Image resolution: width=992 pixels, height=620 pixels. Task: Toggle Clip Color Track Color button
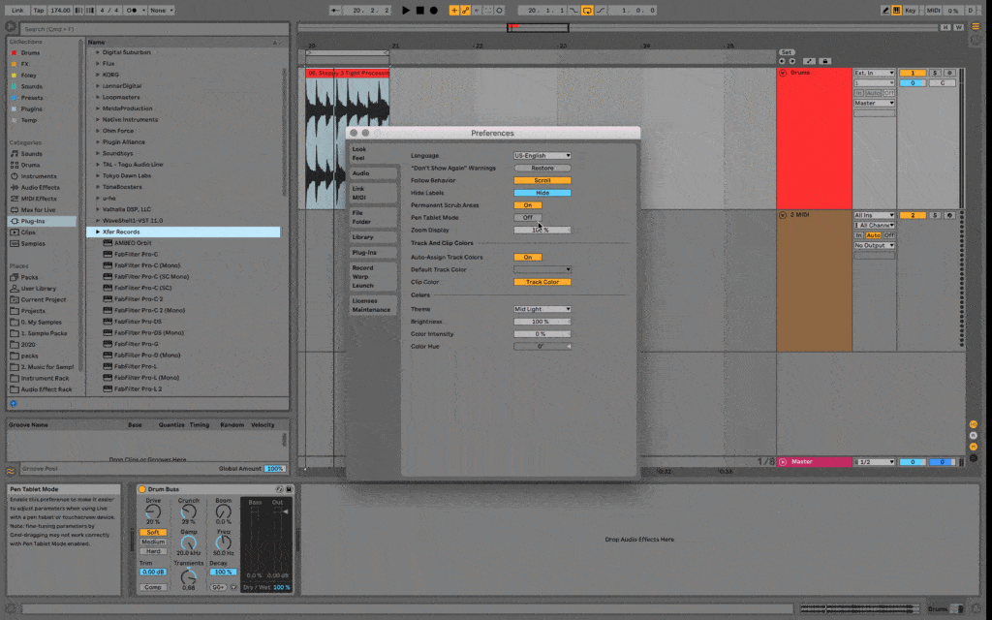click(x=542, y=282)
